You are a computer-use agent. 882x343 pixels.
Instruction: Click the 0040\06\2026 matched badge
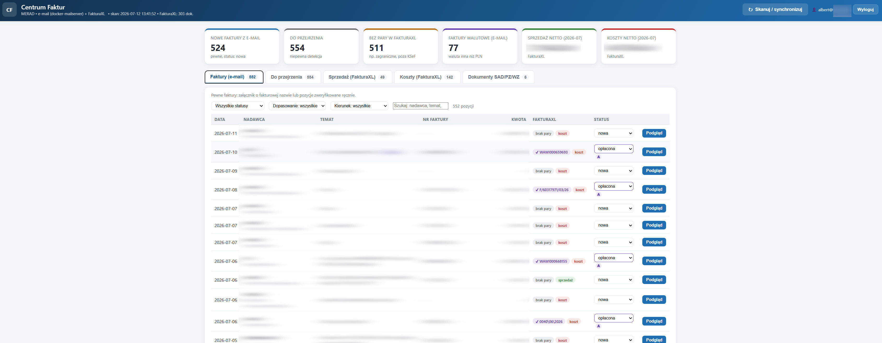tap(549, 322)
